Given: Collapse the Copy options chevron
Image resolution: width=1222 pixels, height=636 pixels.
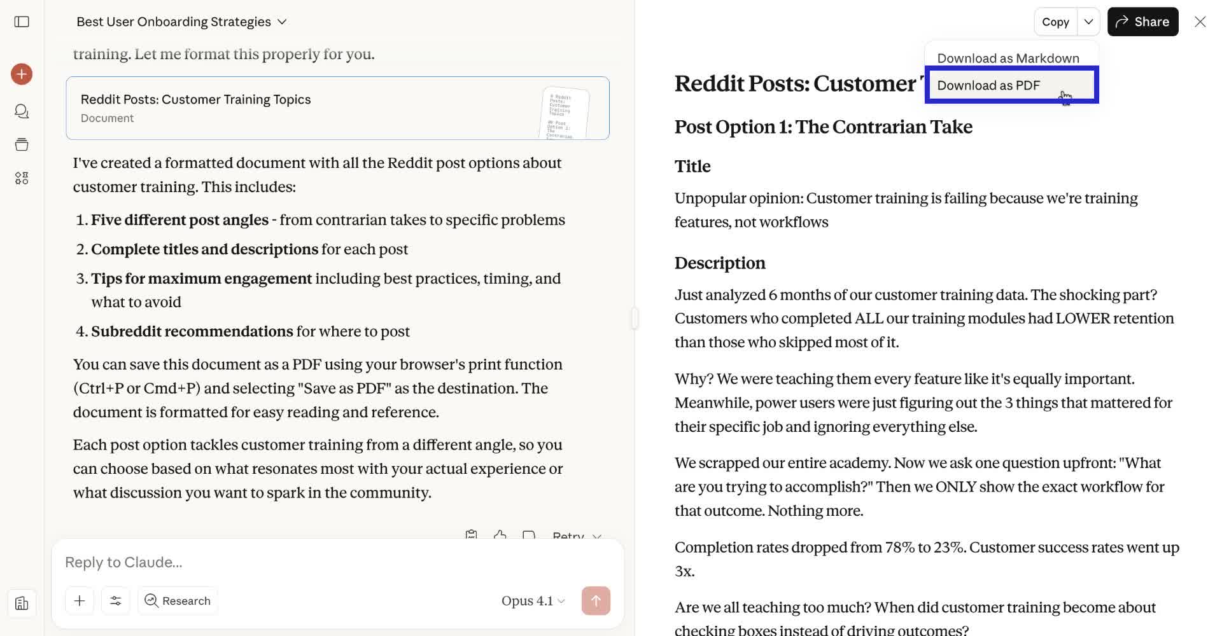Looking at the screenshot, I should tap(1088, 22).
